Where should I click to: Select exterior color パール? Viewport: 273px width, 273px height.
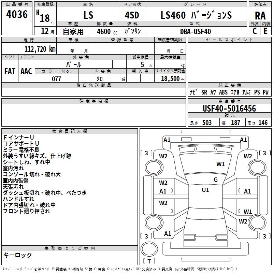[73, 64]
